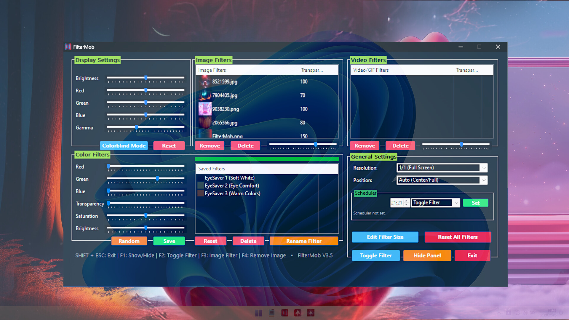Set the scheduler time
Screen dimensions: 569x320
coord(475,203)
